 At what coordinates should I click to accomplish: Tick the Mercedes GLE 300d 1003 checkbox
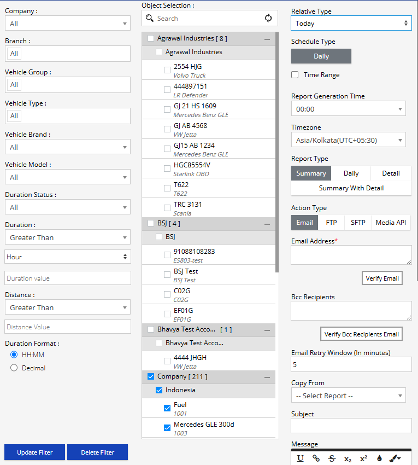pyautogui.click(x=167, y=428)
